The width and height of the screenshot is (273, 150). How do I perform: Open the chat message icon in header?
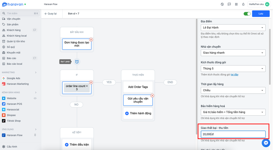(x=229, y=4)
